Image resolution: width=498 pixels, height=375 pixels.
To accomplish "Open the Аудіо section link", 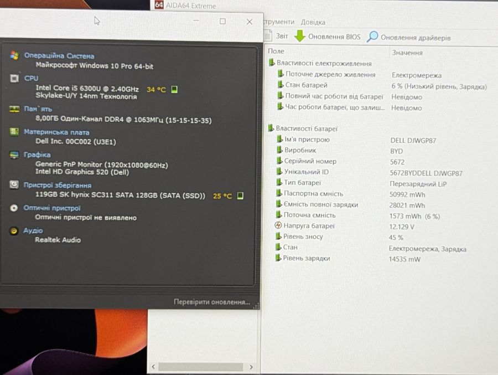I will (x=33, y=230).
